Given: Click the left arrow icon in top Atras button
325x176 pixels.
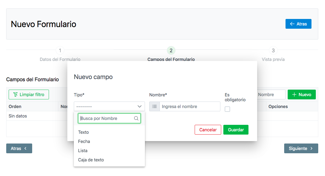Looking at the screenshot, I should pos(292,24).
